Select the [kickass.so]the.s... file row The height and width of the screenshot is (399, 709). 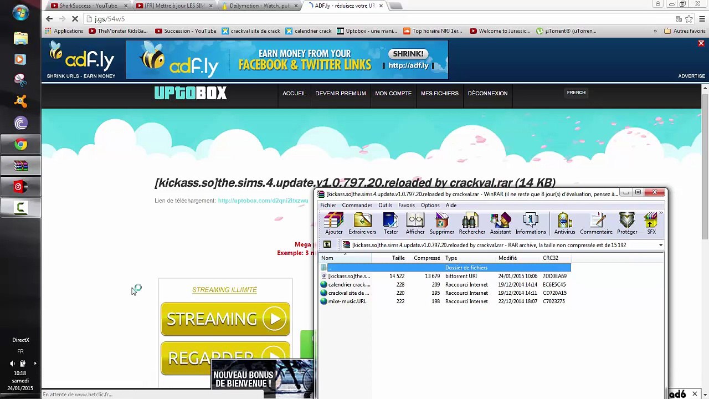click(445, 276)
